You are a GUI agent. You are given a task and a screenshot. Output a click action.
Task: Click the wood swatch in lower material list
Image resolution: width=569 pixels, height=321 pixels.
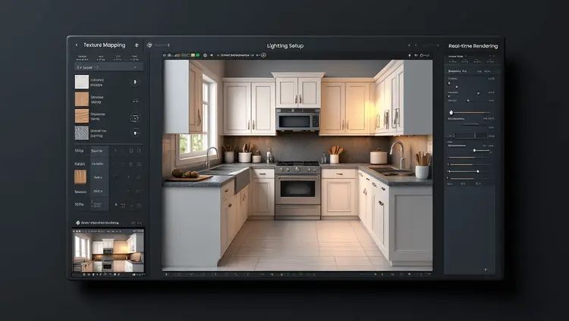click(x=80, y=176)
